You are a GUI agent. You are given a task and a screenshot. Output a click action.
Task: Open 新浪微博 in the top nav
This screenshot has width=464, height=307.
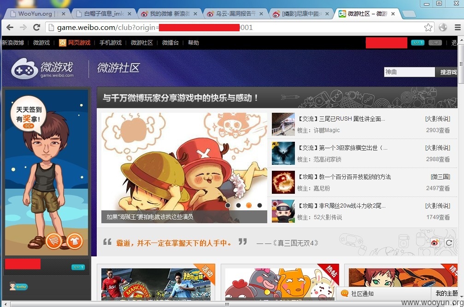tap(13, 42)
